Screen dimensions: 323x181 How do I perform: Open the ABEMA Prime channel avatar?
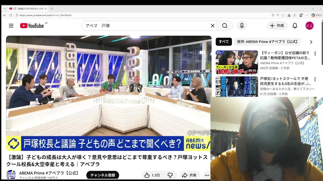(x=11, y=175)
